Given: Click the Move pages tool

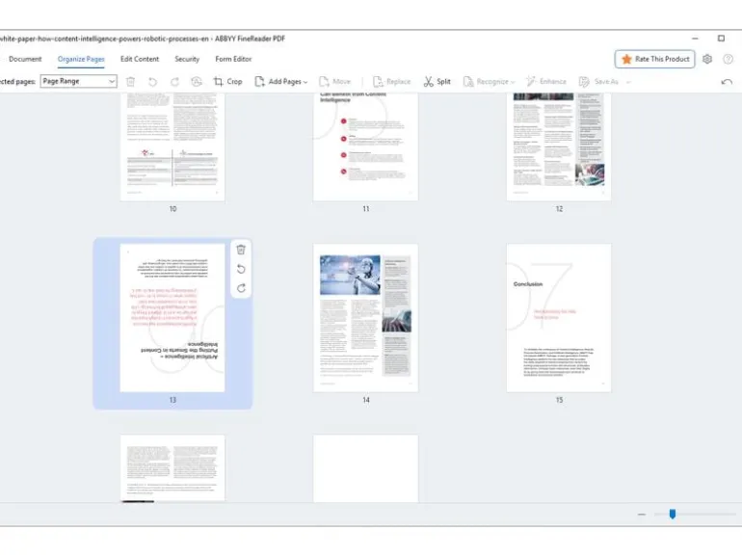Looking at the screenshot, I should click(x=335, y=82).
